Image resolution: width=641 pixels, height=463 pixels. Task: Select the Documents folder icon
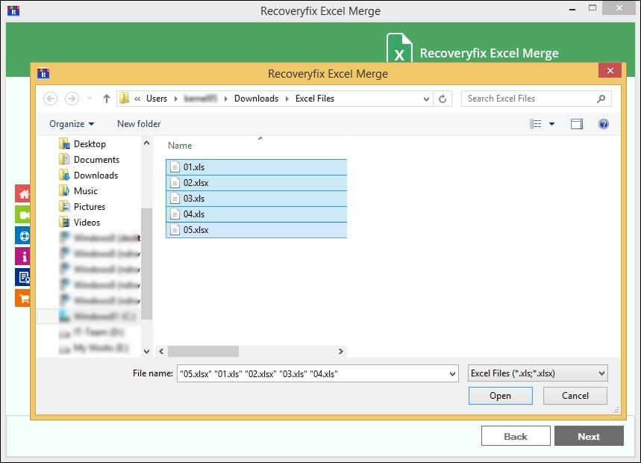point(64,160)
